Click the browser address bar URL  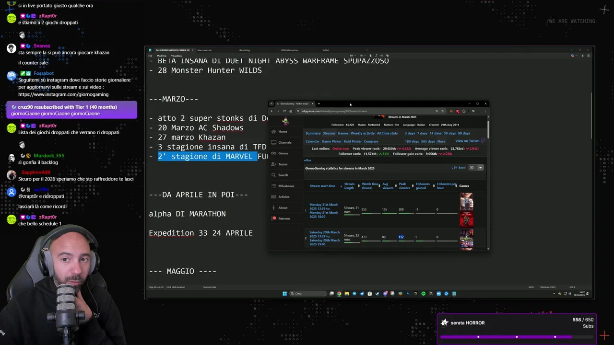[x=334, y=111]
